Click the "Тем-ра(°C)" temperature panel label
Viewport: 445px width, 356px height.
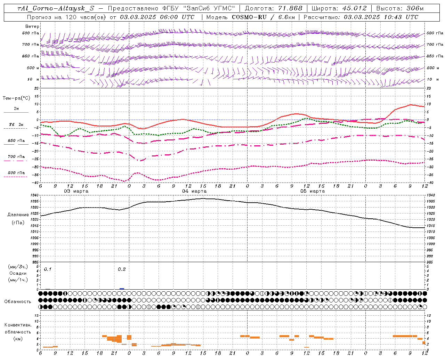click(16, 98)
